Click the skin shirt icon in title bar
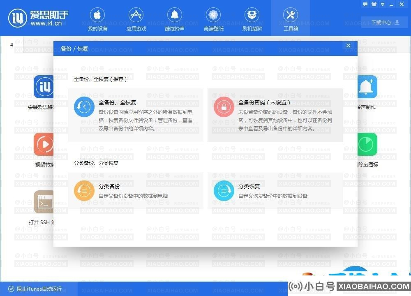Screen dimensions: 411x296 click(x=374, y=4)
